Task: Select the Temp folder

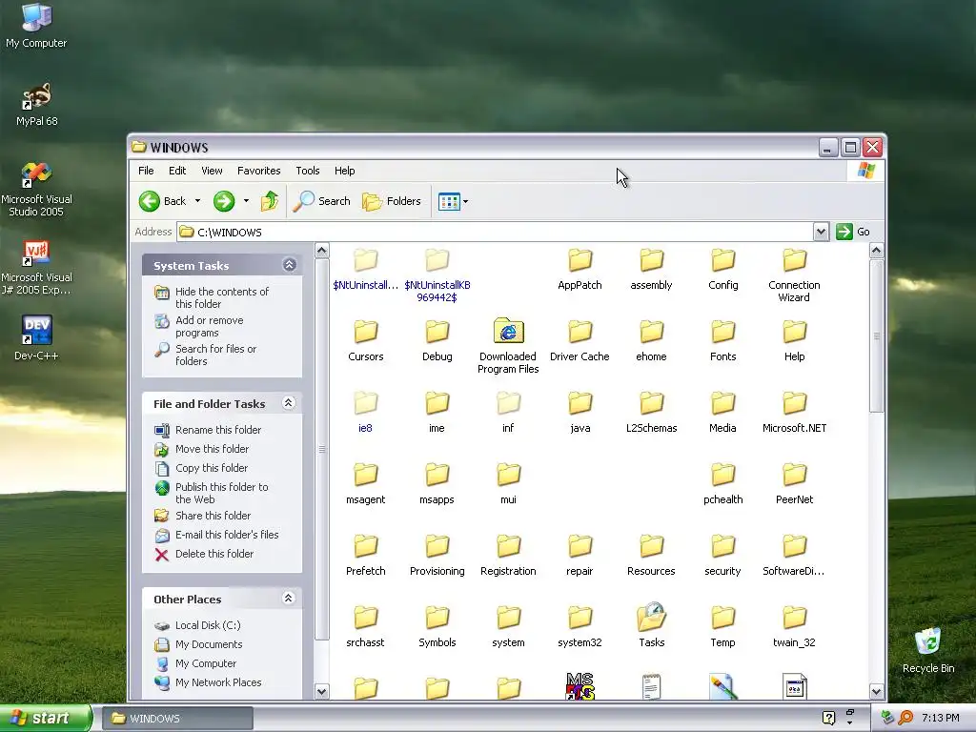Action: click(722, 627)
